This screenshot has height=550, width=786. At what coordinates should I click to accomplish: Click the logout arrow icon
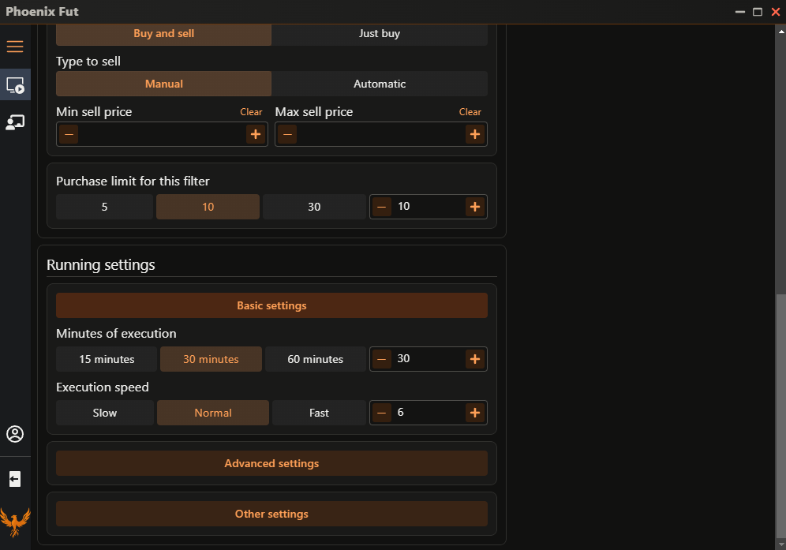point(15,479)
